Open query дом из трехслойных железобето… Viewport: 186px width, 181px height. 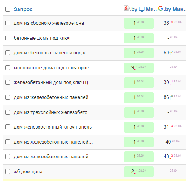coord(53,112)
